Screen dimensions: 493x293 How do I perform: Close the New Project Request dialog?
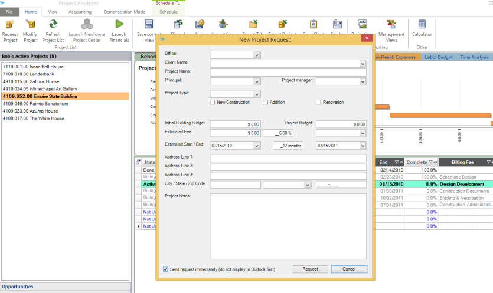pyautogui.click(x=367, y=38)
